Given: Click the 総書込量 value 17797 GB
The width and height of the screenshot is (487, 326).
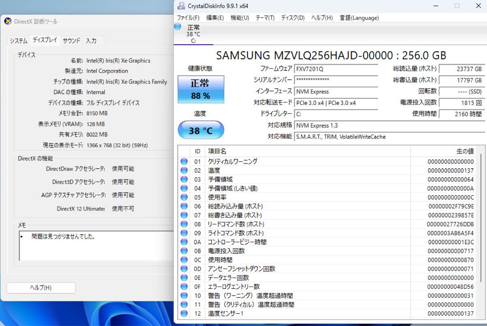Looking at the screenshot, I should [462, 80].
